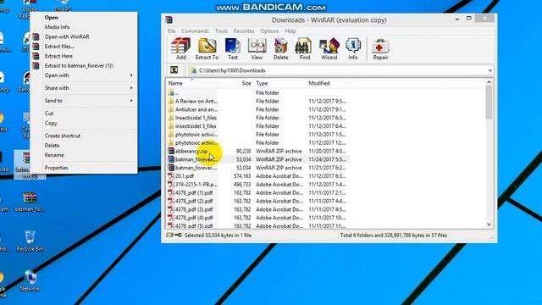
Task: Click the Info toolbar icon
Action: (x=353, y=49)
